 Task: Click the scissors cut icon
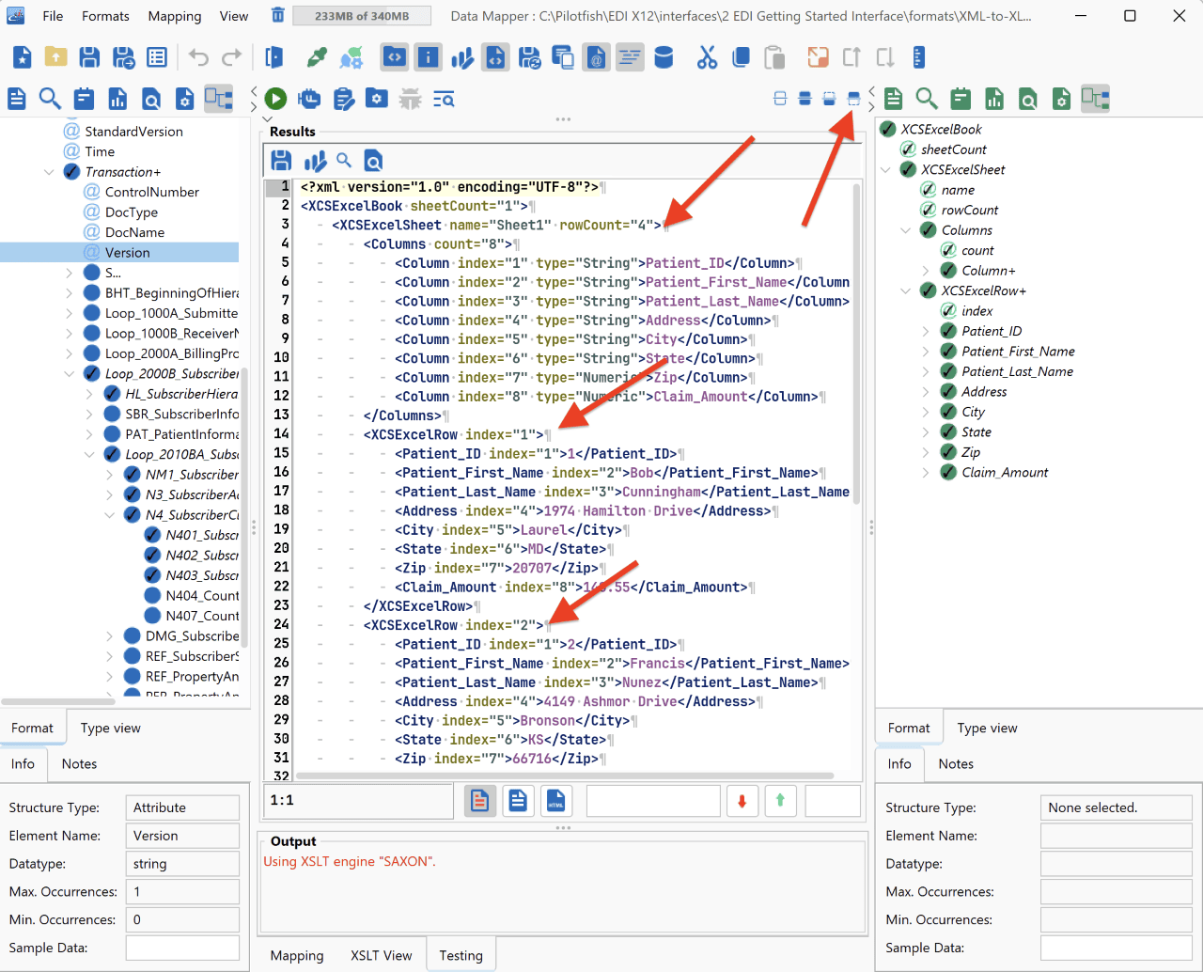click(x=707, y=57)
